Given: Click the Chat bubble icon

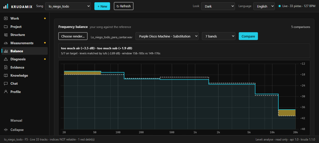Looking at the screenshot, I should (6, 83).
